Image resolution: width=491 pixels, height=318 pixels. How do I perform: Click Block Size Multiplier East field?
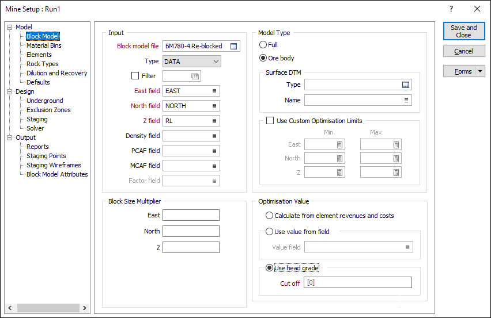191,215
